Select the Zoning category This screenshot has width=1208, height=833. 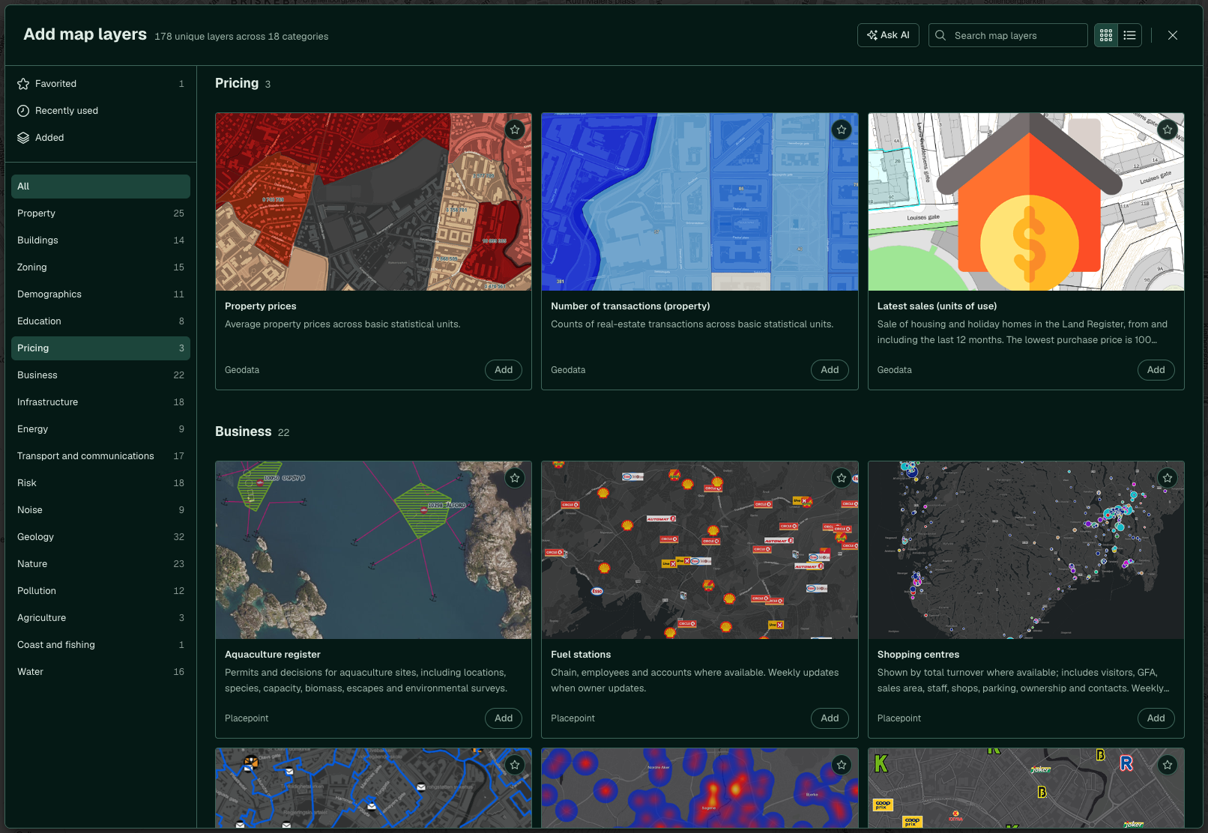tap(100, 267)
